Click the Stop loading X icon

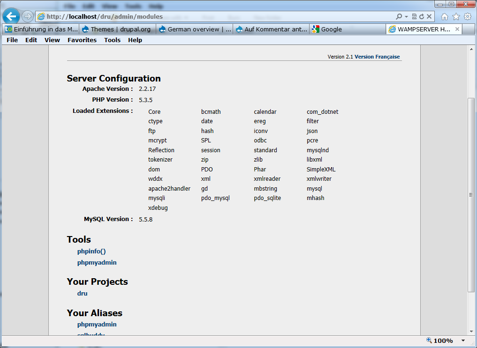point(429,16)
